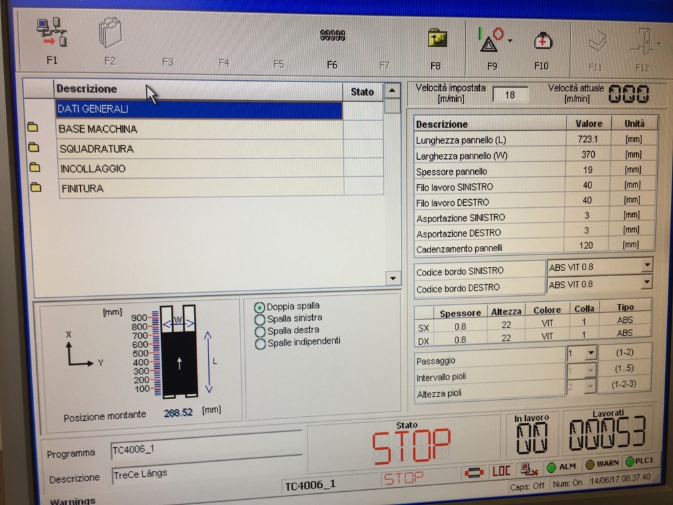
Task: Click the F6 counter icon
Action: 333,35
